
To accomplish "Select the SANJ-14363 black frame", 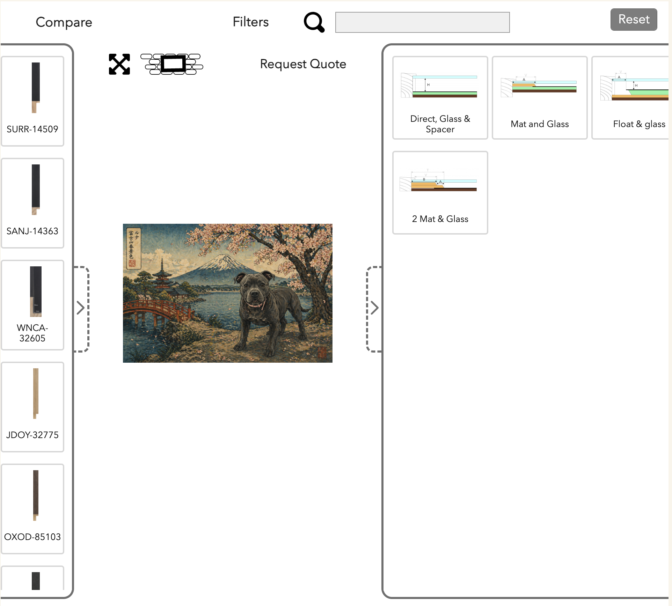I will (32, 203).
